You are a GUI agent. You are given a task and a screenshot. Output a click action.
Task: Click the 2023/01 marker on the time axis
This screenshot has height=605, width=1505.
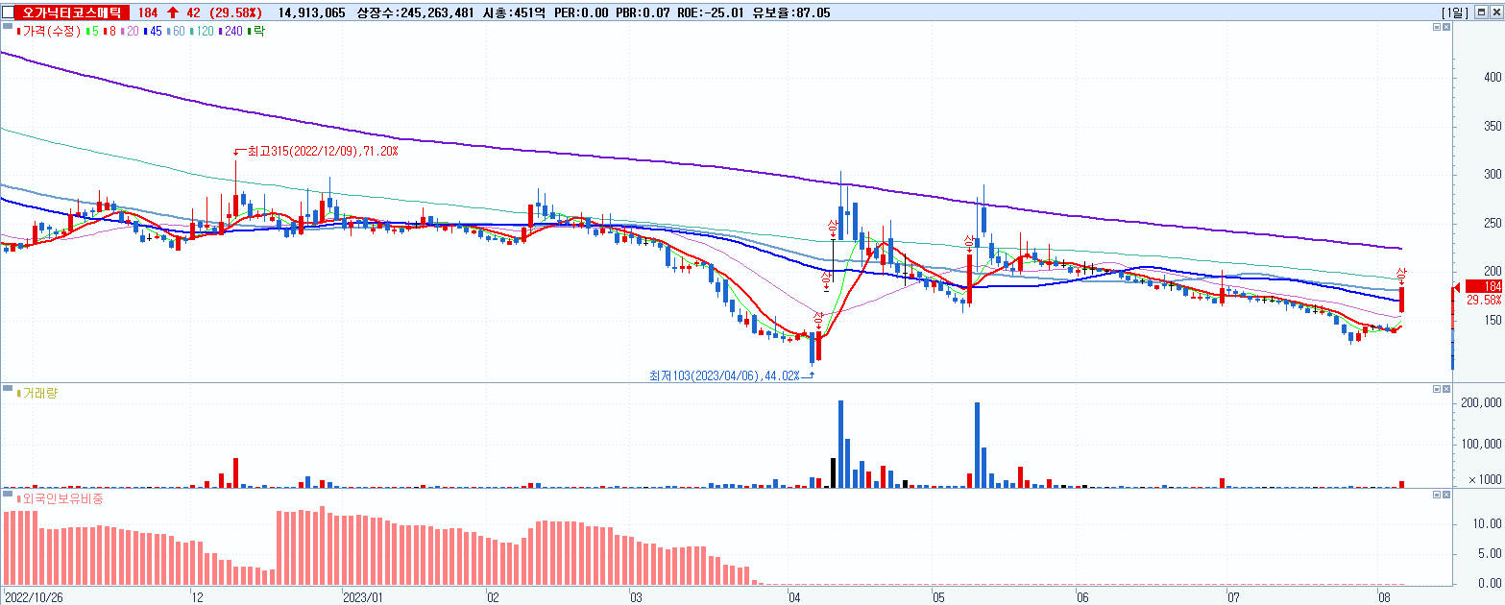tap(362, 596)
